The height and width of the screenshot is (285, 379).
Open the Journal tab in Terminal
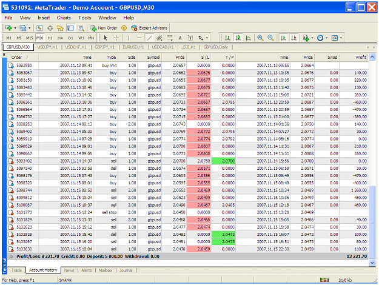point(126,270)
